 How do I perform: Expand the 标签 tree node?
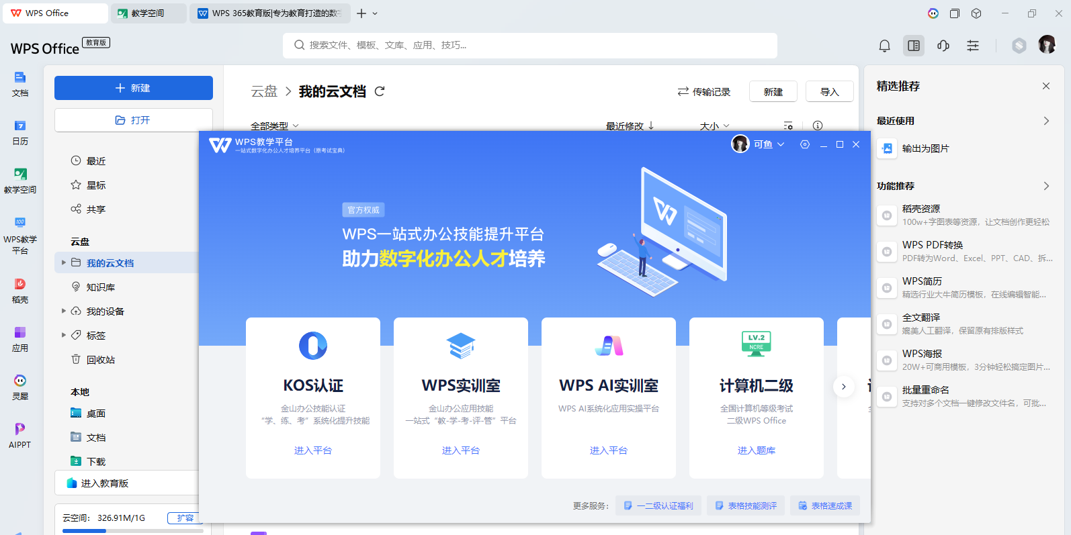[x=64, y=335]
